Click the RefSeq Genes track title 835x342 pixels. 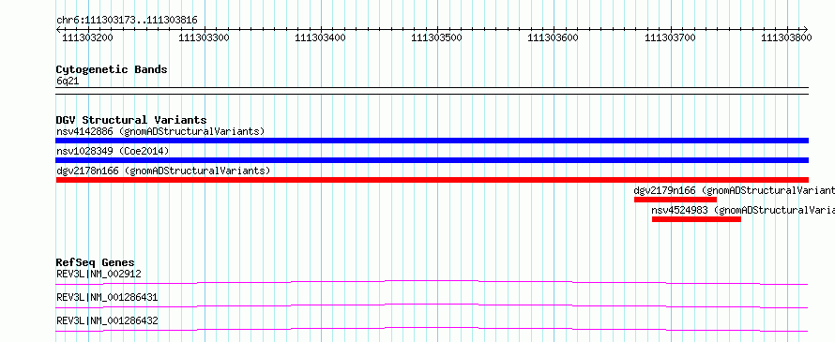tap(95, 262)
